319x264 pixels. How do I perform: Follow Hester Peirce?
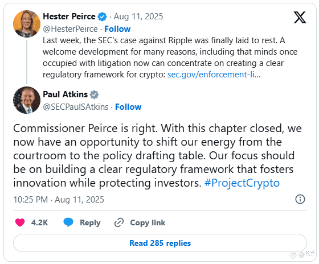pyautogui.click(x=117, y=29)
